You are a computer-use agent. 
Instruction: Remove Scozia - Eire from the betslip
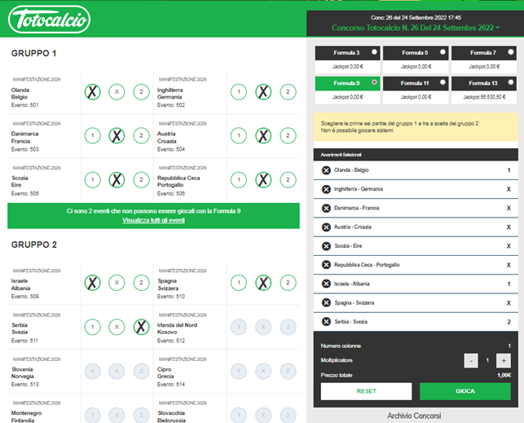[x=326, y=245]
